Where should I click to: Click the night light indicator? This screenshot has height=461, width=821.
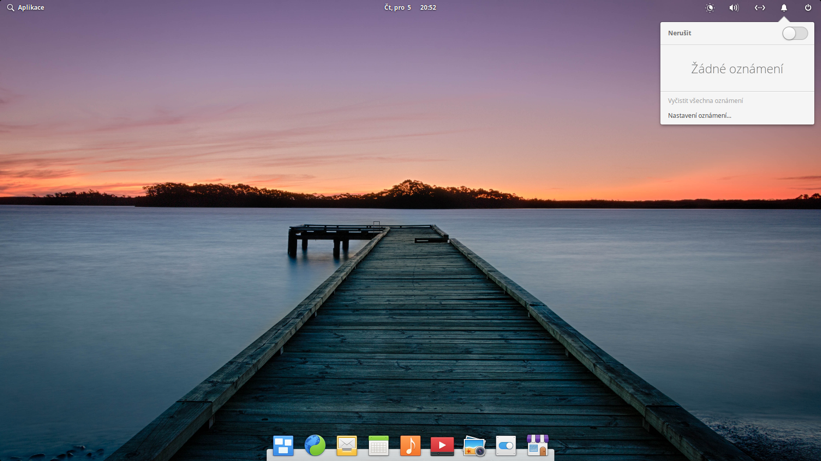710,8
